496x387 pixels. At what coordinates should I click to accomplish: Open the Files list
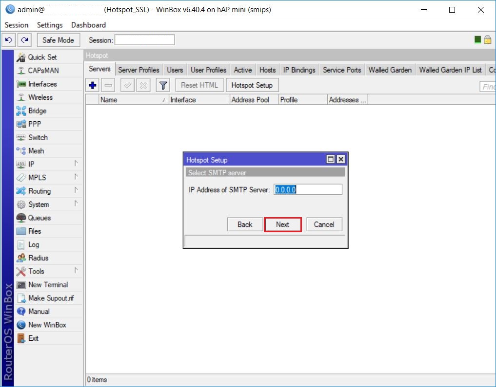[x=49, y=231]
